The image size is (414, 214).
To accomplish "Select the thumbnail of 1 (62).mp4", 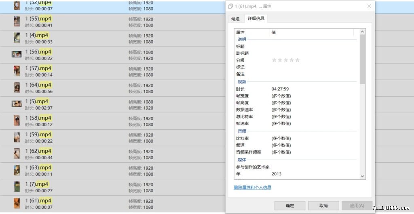I will 17,154.
